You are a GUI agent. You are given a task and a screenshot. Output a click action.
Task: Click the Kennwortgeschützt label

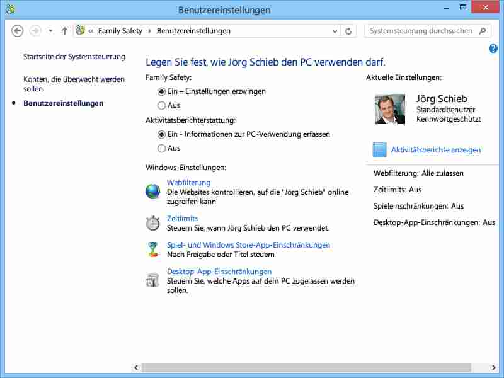click(x=449, y=119)
